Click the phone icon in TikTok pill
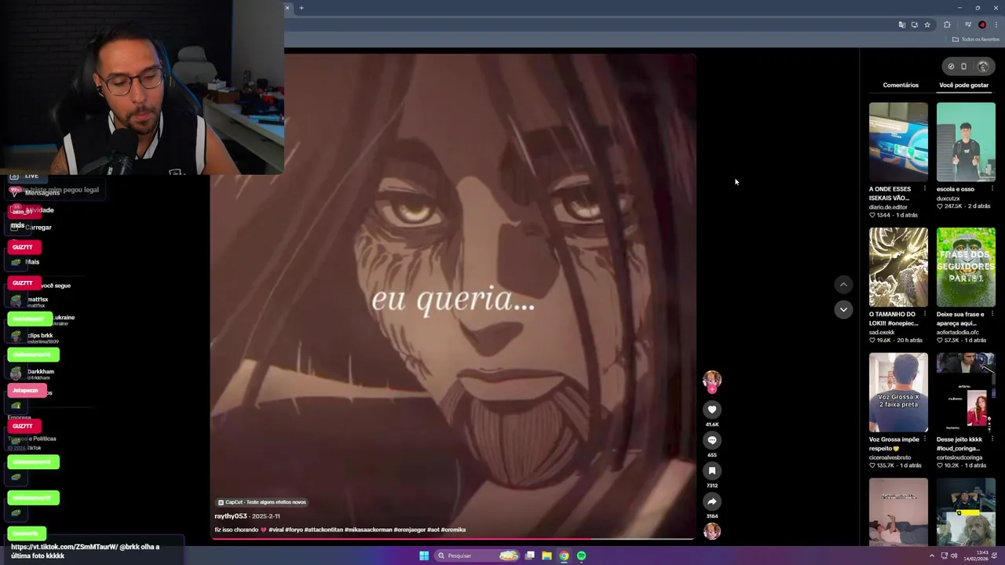This screenshot has height=565, width=1005. (964, 67)
